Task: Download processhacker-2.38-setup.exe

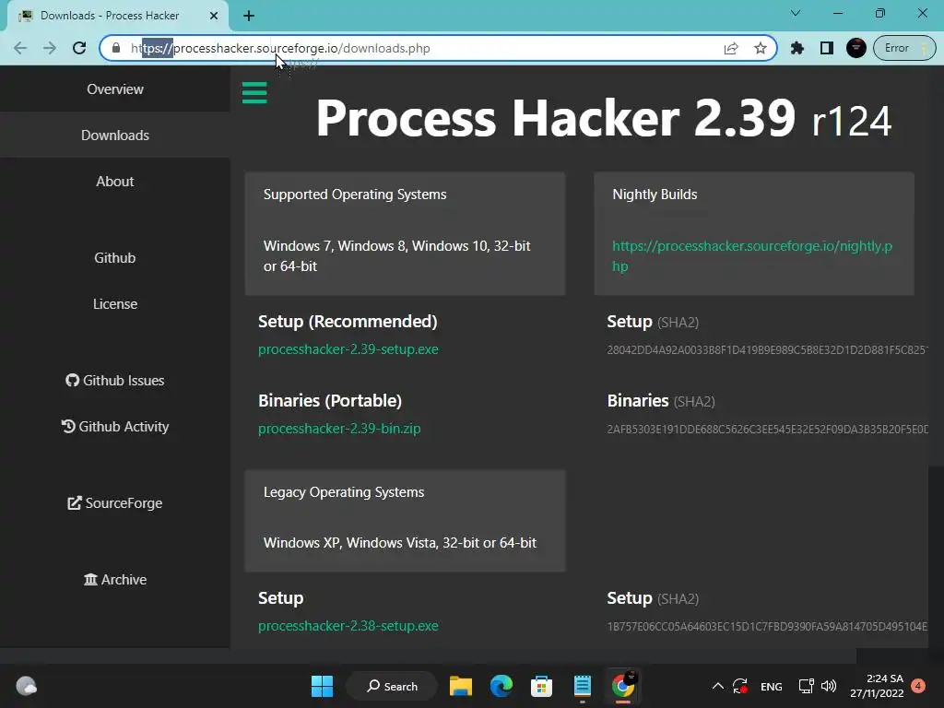Action: pyautogui.click(x=348, y=626)
